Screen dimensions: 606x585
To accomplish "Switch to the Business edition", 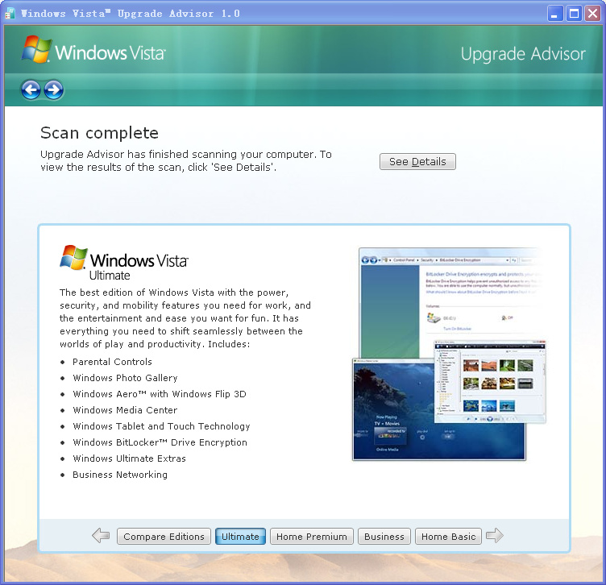I will point(384,537).
